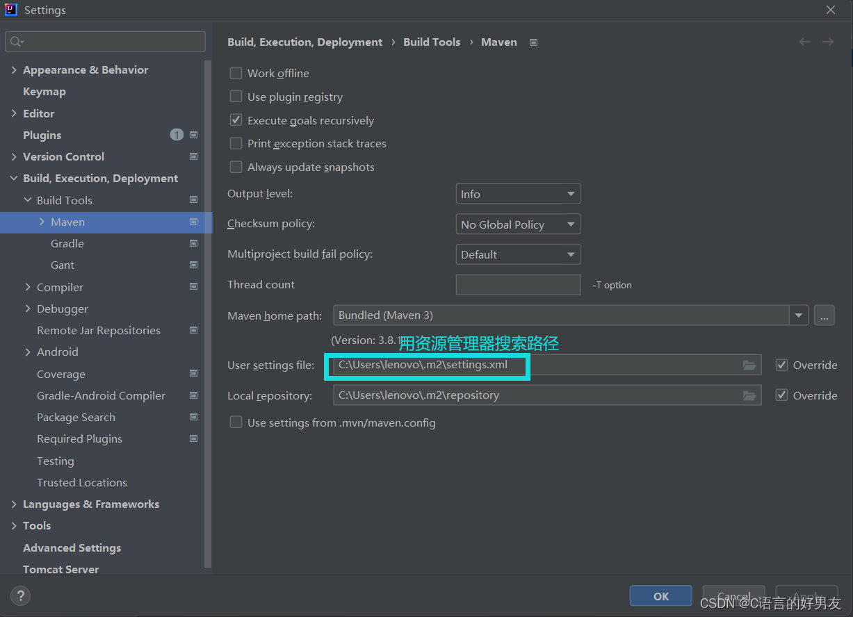Collapse Build, Execution, Deployment section
The image size is (853, 617).
[x=14, y=178]
